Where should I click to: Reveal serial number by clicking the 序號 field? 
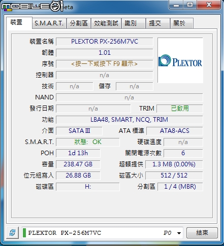pyautogui.click(x=105, y=64)
